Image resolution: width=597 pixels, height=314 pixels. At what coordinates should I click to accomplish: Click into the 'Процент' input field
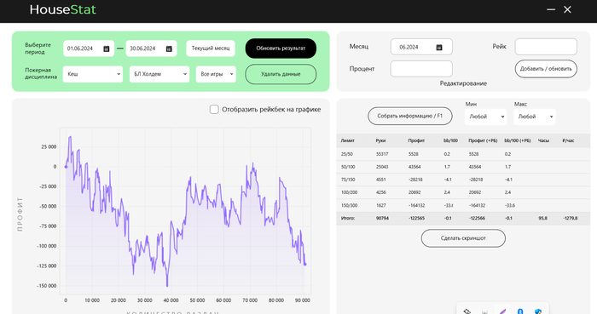pos(421,69)
